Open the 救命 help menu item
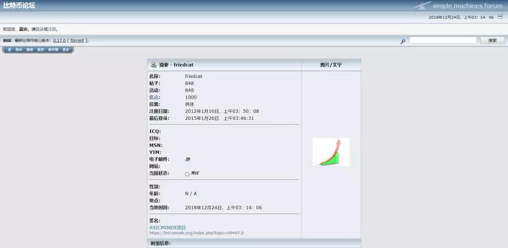508x248 pixels. tap(19, 50)
